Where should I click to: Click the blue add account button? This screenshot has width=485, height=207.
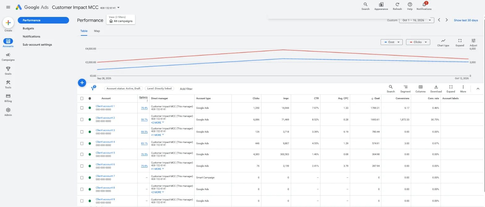coord(82,83)
